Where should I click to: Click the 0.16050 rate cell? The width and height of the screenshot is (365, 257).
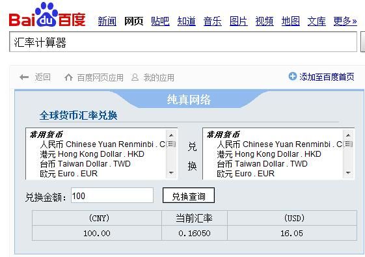pyautogui.click(x=195, y=233)
